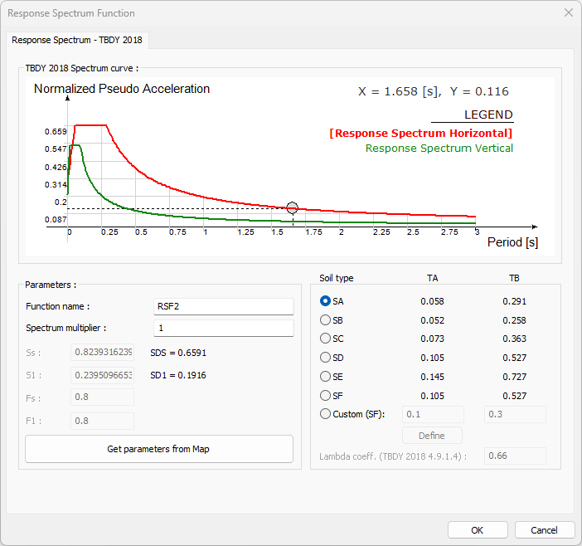This screenshot has height=546, width=582.
Task: Cancel the Response Spectrum Function dialog
Action: (x=545, y=530)
